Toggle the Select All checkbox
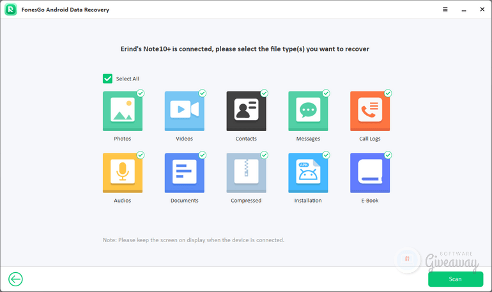This screenshot has width=492, height=292. 107,79
